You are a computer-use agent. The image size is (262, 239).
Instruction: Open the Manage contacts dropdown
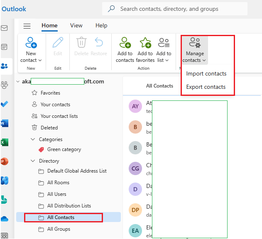[x=195, y=50]
